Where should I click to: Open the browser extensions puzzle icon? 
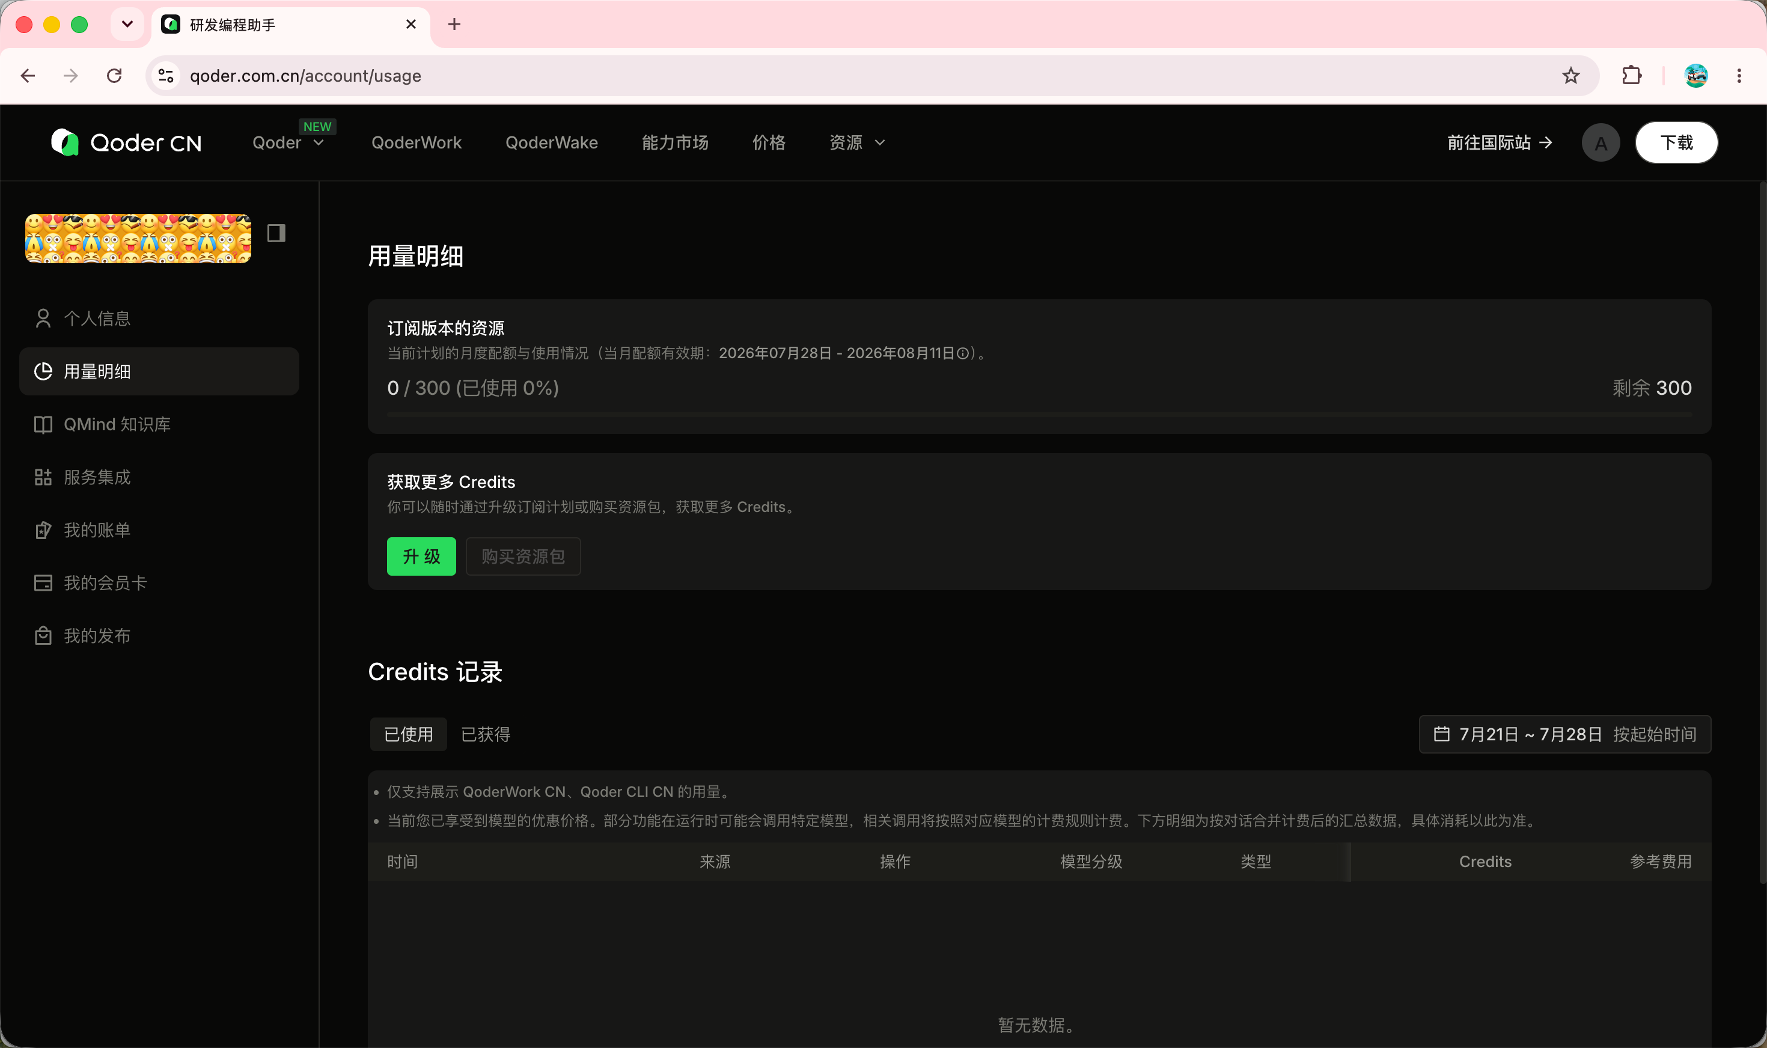(x=1631, y=76)
